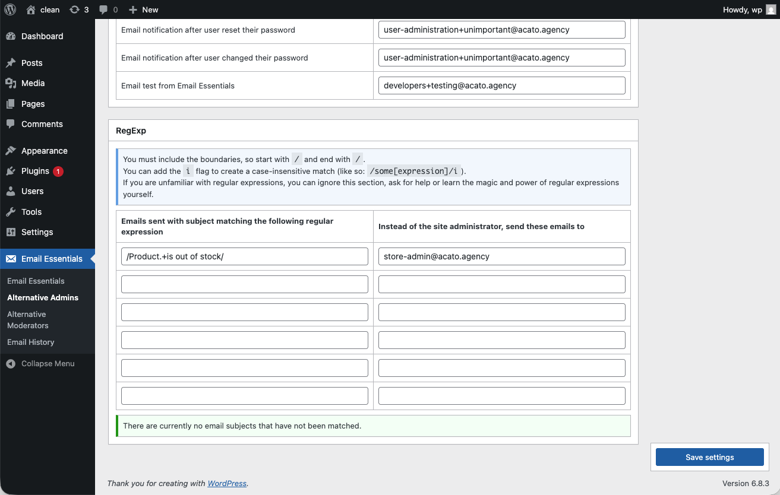Screen dimensions: 780x495
Task: Open the comments bubble icon in top bar
Action: click(x=104, y=9)
